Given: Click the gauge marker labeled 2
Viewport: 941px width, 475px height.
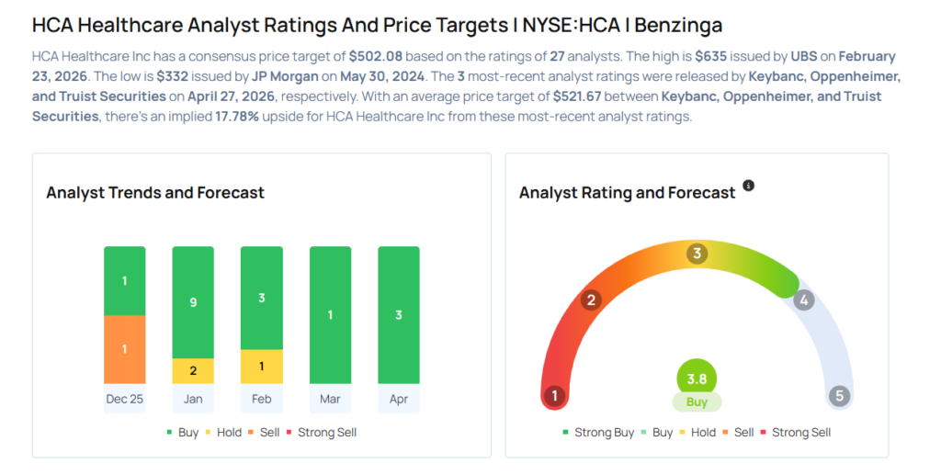Looking at the screenshot, I should pos(592,300).
